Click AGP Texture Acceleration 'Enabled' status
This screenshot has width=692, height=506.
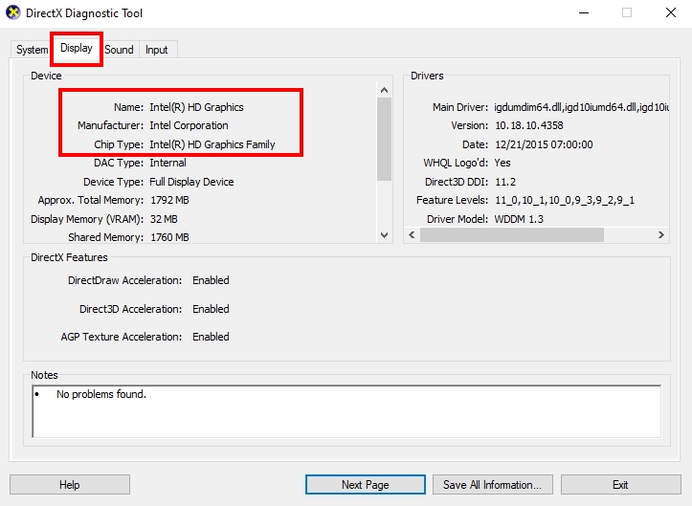click(211, 337)
